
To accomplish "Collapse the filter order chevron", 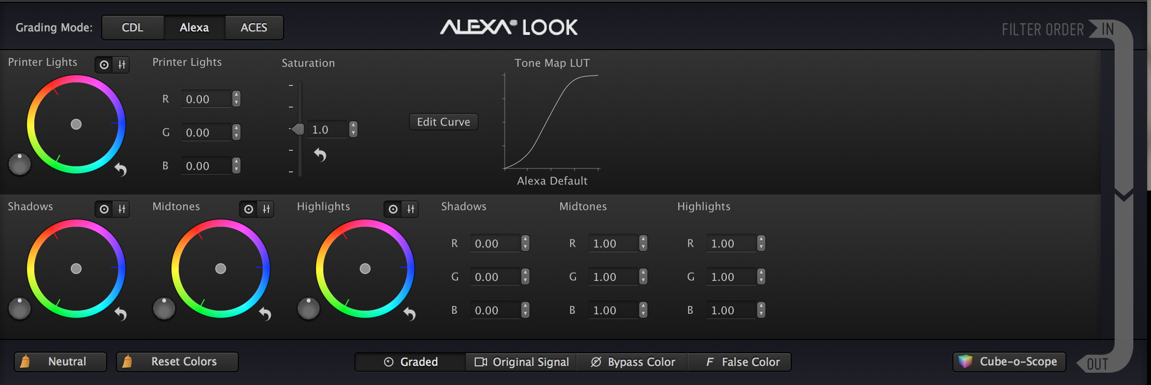I will coord(1124,195).
